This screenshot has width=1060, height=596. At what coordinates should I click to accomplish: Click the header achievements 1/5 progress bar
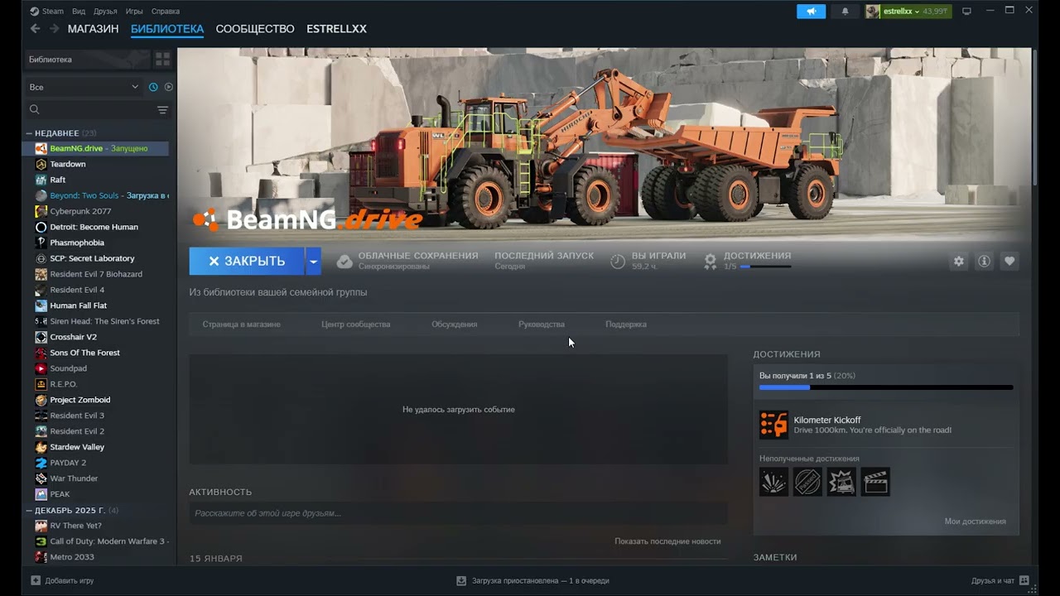coord(765,267)
